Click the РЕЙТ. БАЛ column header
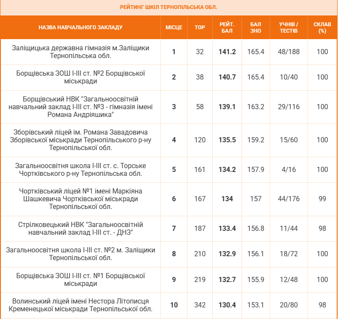This screenshot has width=338, height=319. 227,28
